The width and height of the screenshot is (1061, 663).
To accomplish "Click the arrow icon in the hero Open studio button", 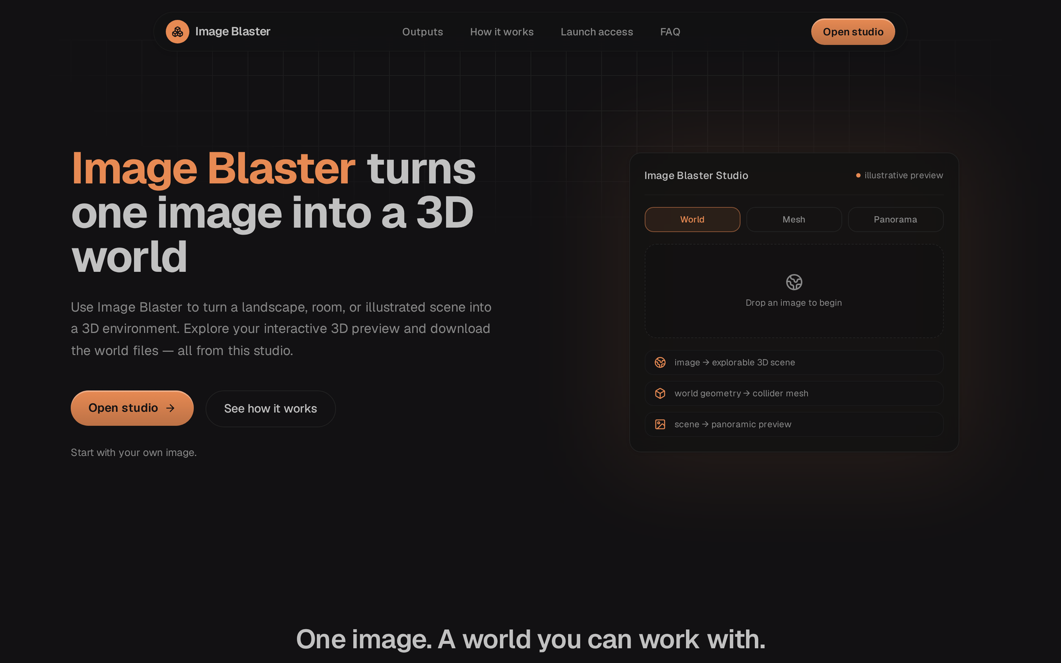I will [x=171, y=408].
